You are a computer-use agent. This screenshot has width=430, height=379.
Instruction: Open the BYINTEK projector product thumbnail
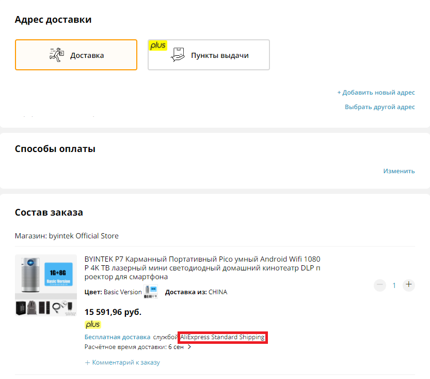(x=46, y=285)
